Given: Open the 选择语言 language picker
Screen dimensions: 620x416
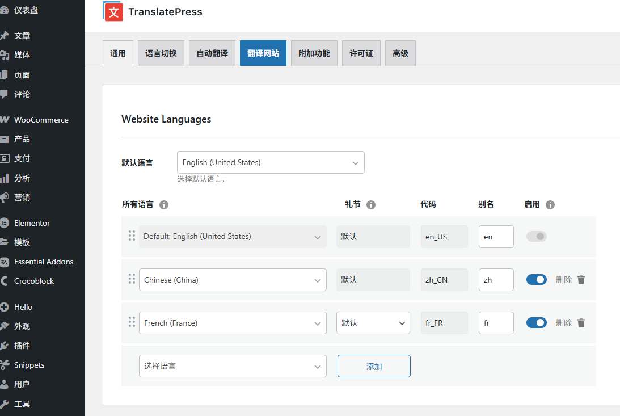Looking at the screenshot, I should [x=233, y=366].
